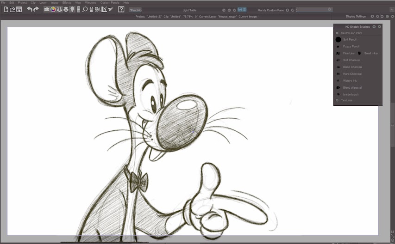Open help with the question mark icon

tap(121, 10)
